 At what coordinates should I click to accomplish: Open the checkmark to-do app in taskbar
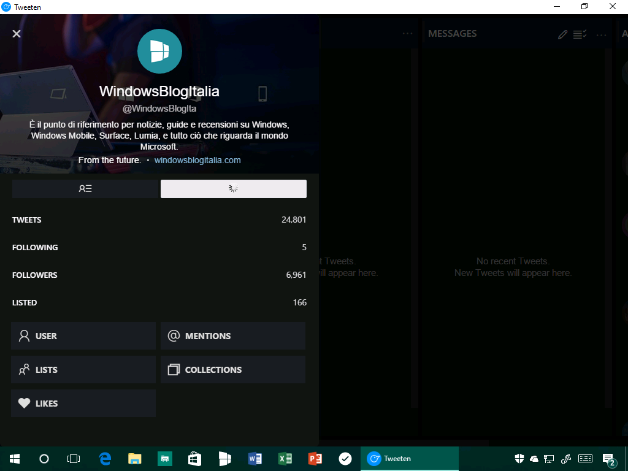345,459
